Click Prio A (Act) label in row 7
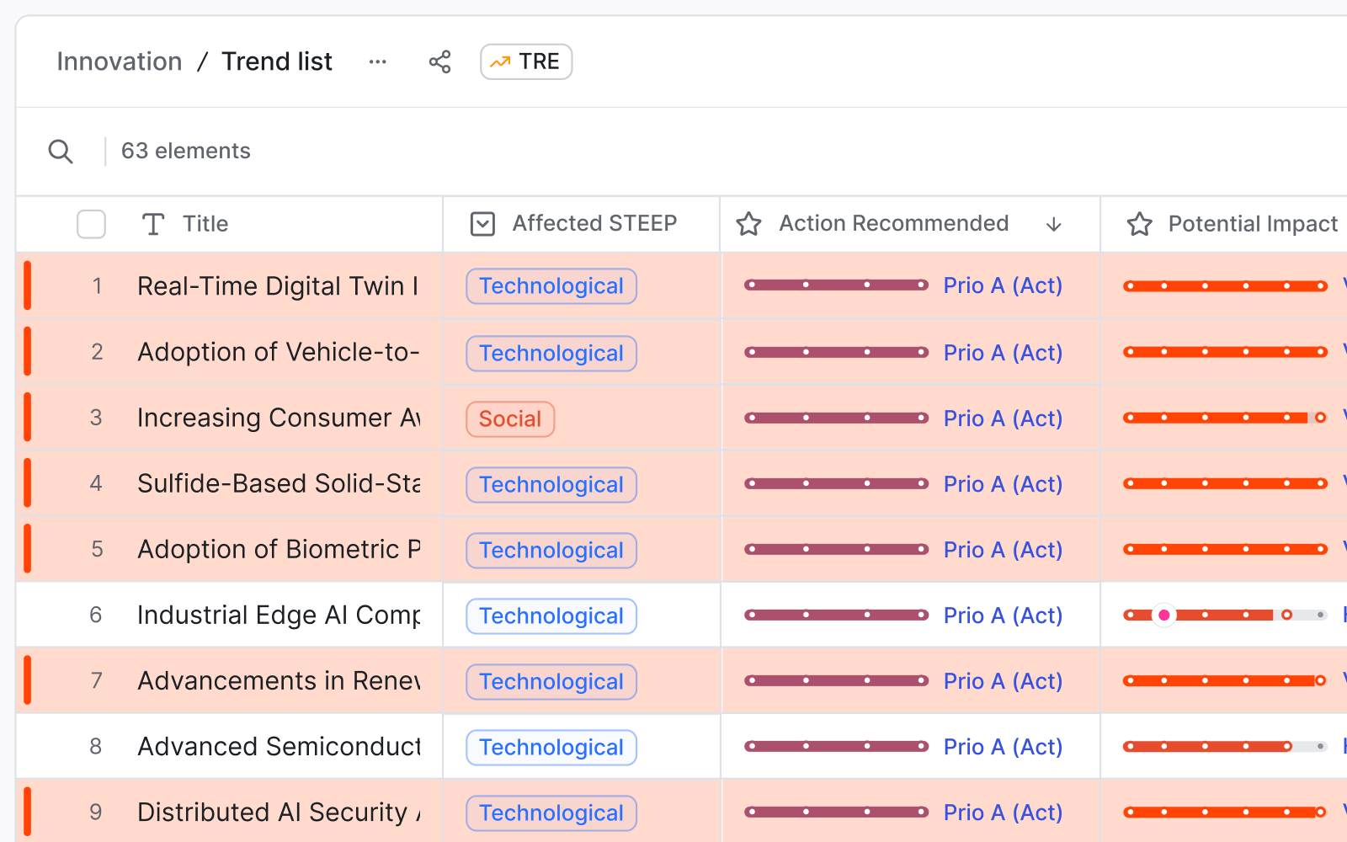Screen dimensions: 1347x842 coord(1003,681)
